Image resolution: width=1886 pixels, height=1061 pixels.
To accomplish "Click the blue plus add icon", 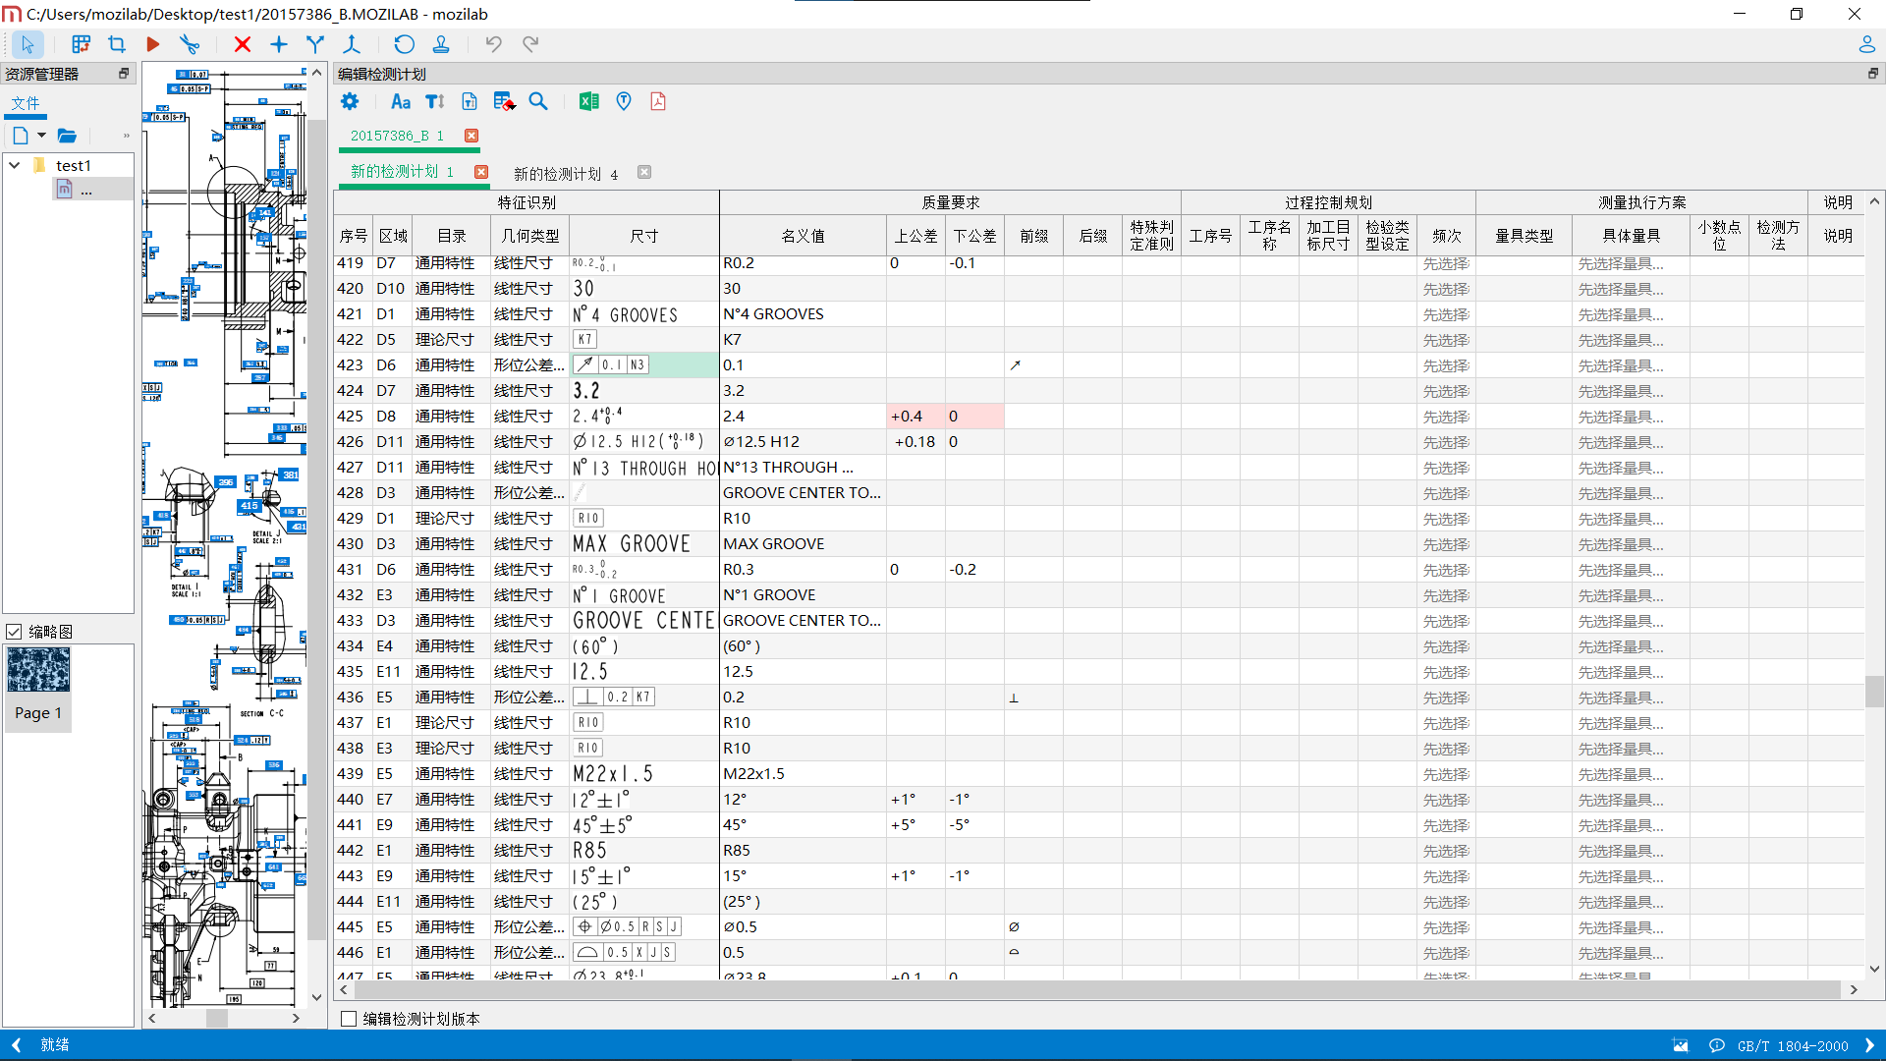I will point(279,44).
